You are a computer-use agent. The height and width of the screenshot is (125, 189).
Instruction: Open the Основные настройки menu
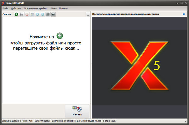[x=35, y=8]
